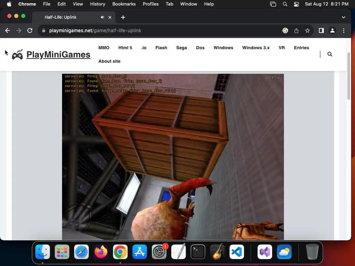Open the VR games category
The height and width of the screenshot is (266, 355).
point(282,48)
